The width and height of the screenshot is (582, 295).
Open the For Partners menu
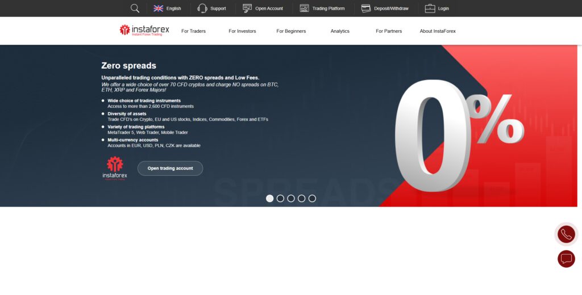click(389, 31)
